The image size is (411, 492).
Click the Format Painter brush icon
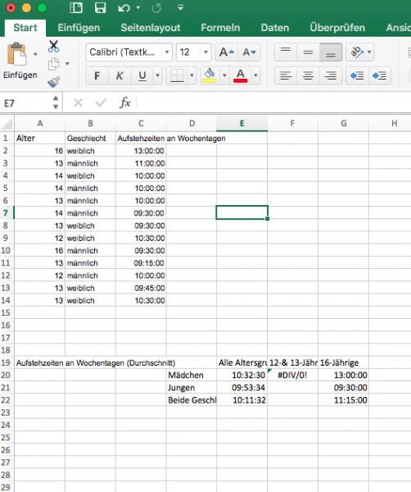[x=53, y=82]
